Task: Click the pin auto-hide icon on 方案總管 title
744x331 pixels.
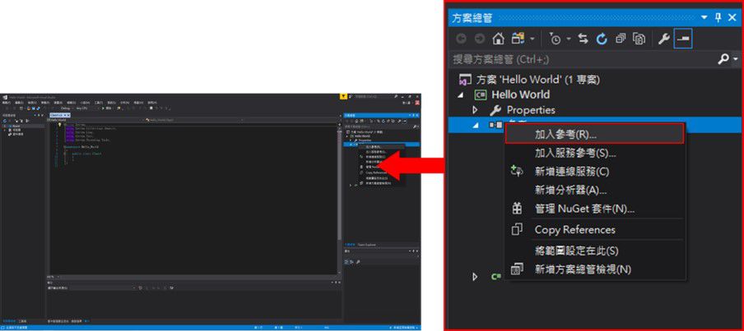Action: [718, 17]
